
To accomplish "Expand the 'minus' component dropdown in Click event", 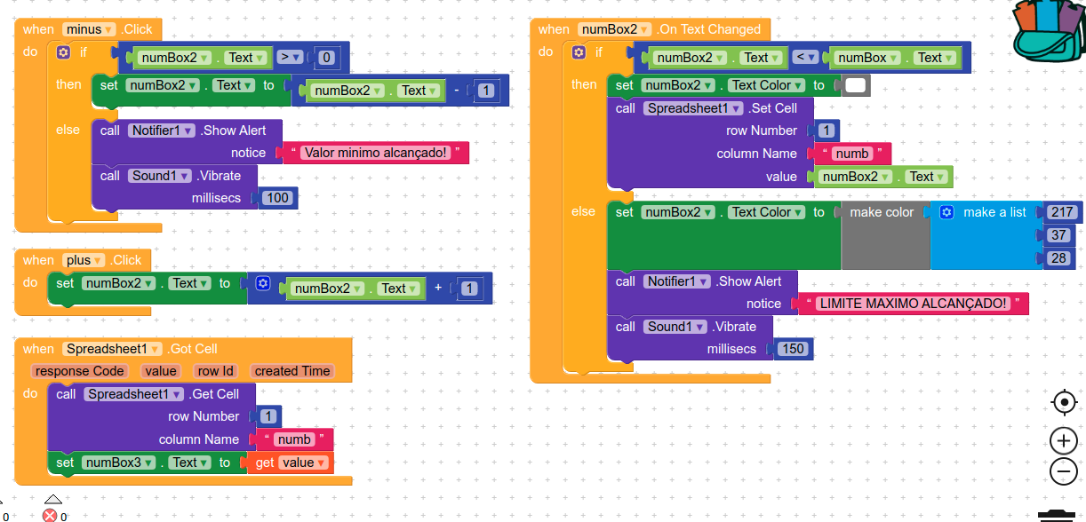I will click(x=90, y=29).
